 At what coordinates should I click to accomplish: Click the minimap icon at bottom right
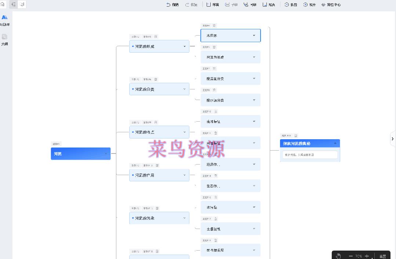pyautogui.click(x=382, y=255)
